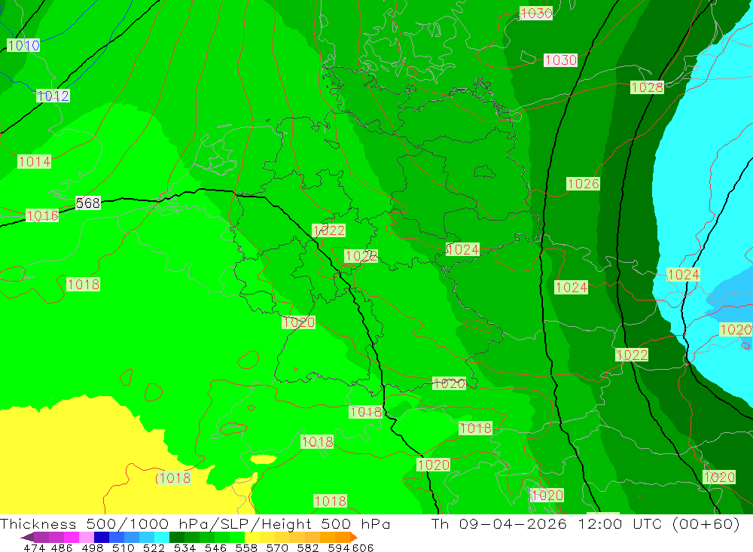The width and height of the screenshot is (753, 552).
Task: Pick the light pink legend swatch
Action: point(87,537)
